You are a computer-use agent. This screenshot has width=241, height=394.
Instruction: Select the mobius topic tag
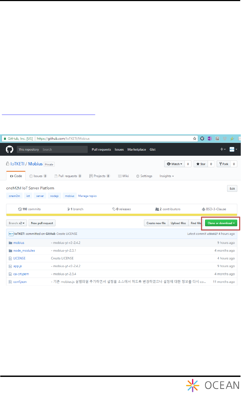click(70, 196)
